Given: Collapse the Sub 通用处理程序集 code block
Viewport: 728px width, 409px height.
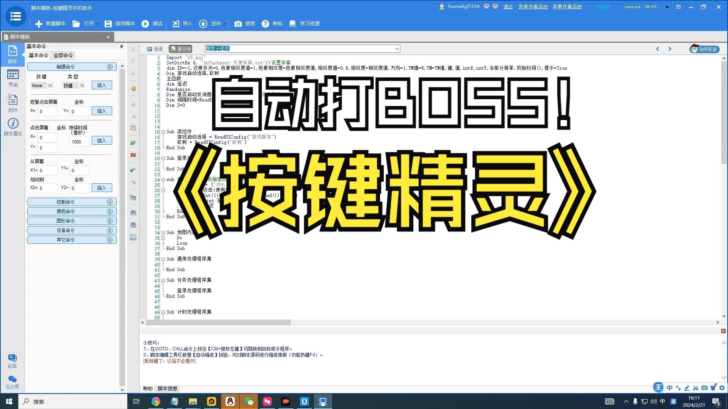Looking at the screenshot, I should [x=163, y=259].
